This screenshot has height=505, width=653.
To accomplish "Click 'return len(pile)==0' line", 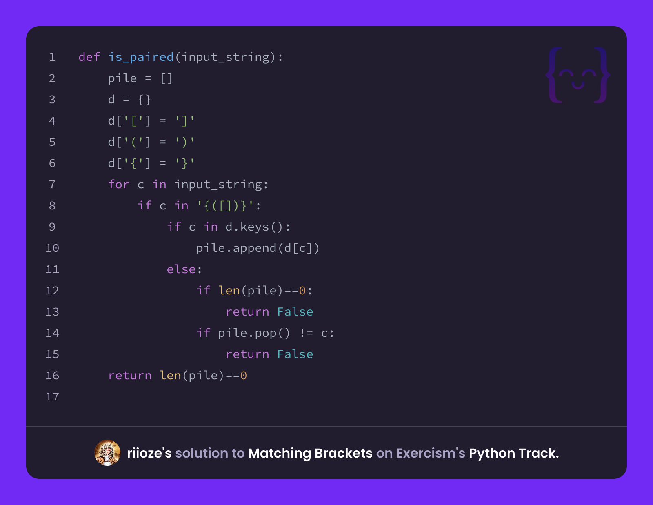I will [178, 376].
